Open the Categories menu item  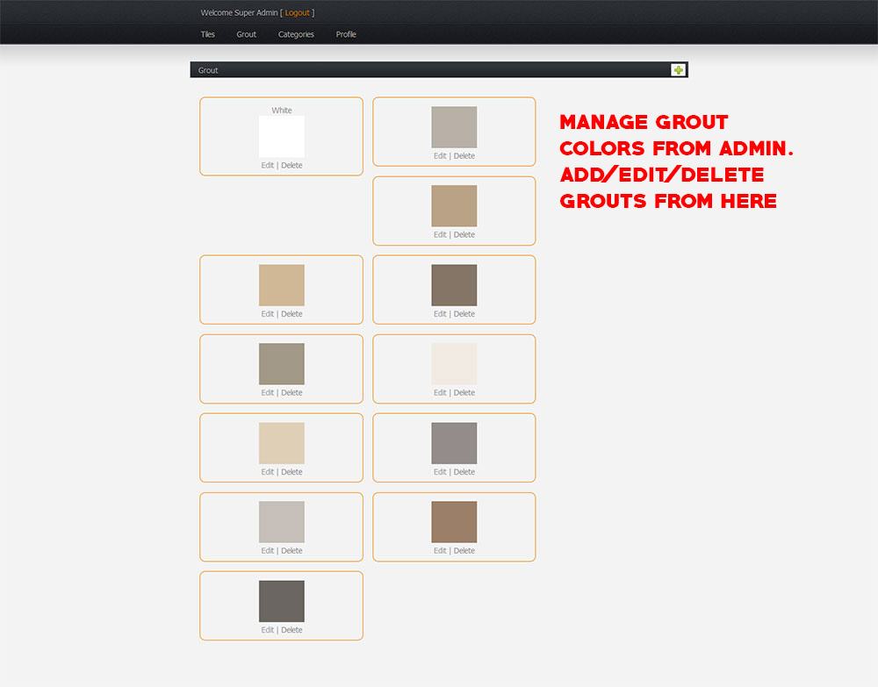point(296,35)
